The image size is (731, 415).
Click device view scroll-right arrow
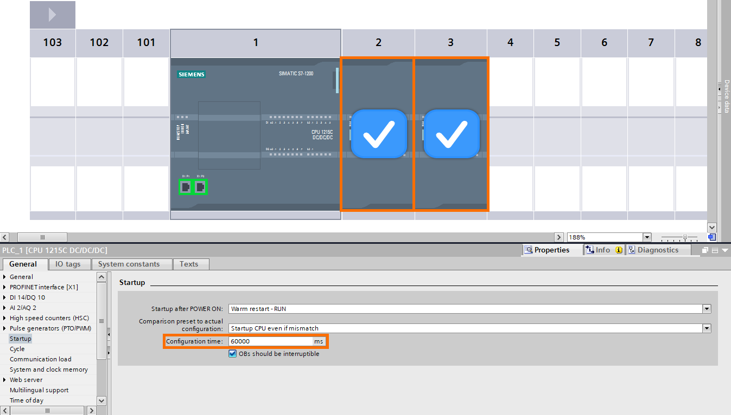point(559,237)
